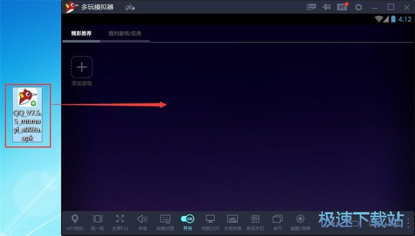
Task: Click the pin window icon in title bar
Action: (326, 7)
